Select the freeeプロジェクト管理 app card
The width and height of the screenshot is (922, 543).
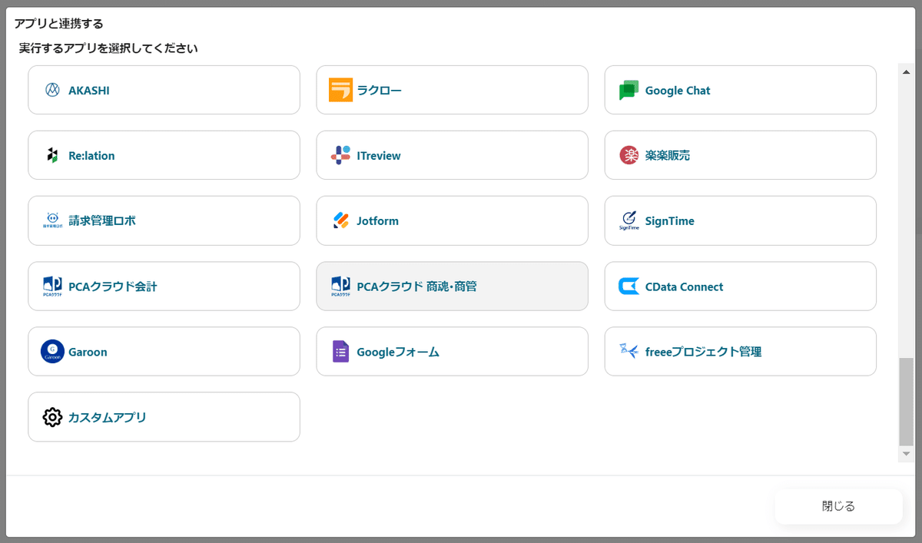click(x=740, y=351)
